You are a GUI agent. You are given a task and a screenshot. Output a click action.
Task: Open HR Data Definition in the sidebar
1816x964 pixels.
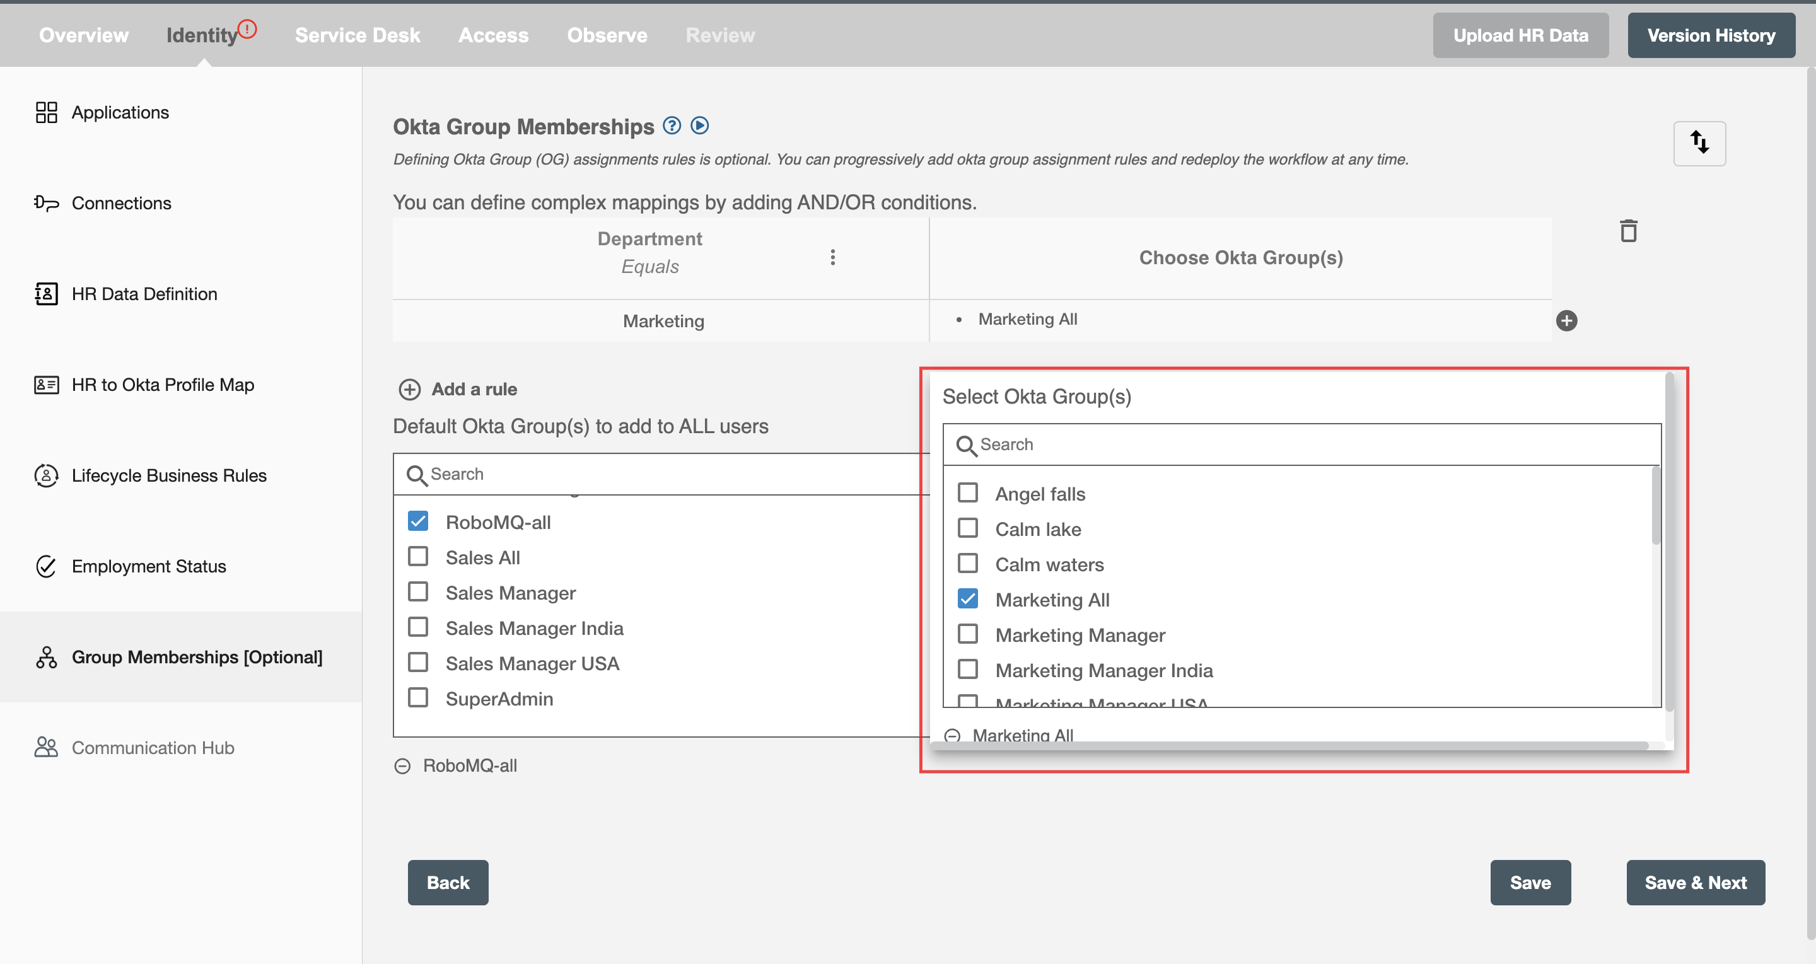pyautogui.click(x=180, y=294)
